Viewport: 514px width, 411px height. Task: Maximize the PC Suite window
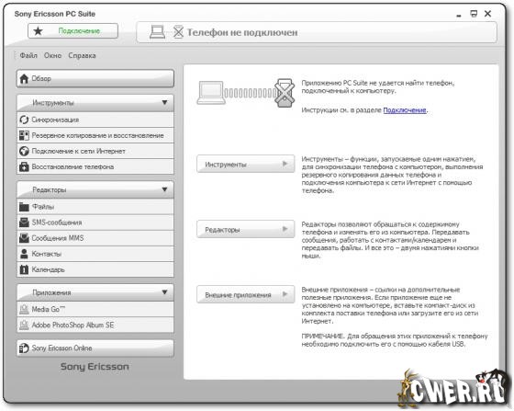[474, 14]
